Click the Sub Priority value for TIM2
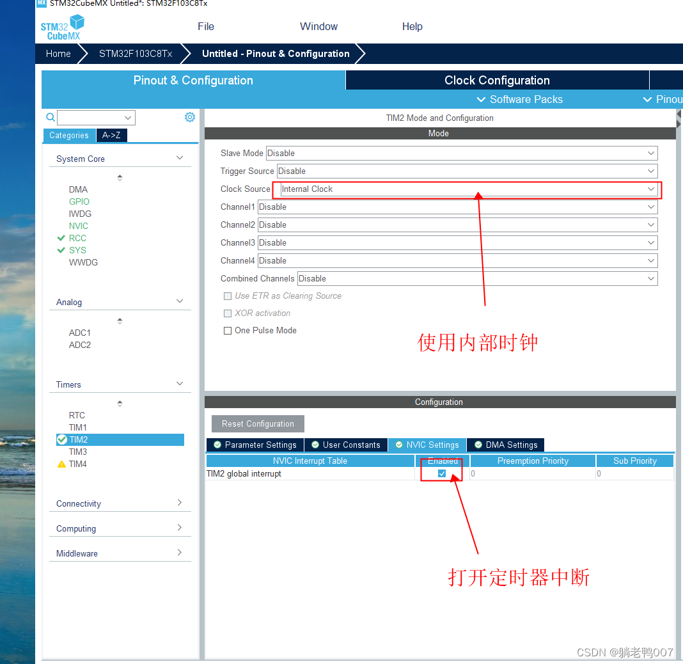This screenshot has height=664, width=683. point(634,473)
